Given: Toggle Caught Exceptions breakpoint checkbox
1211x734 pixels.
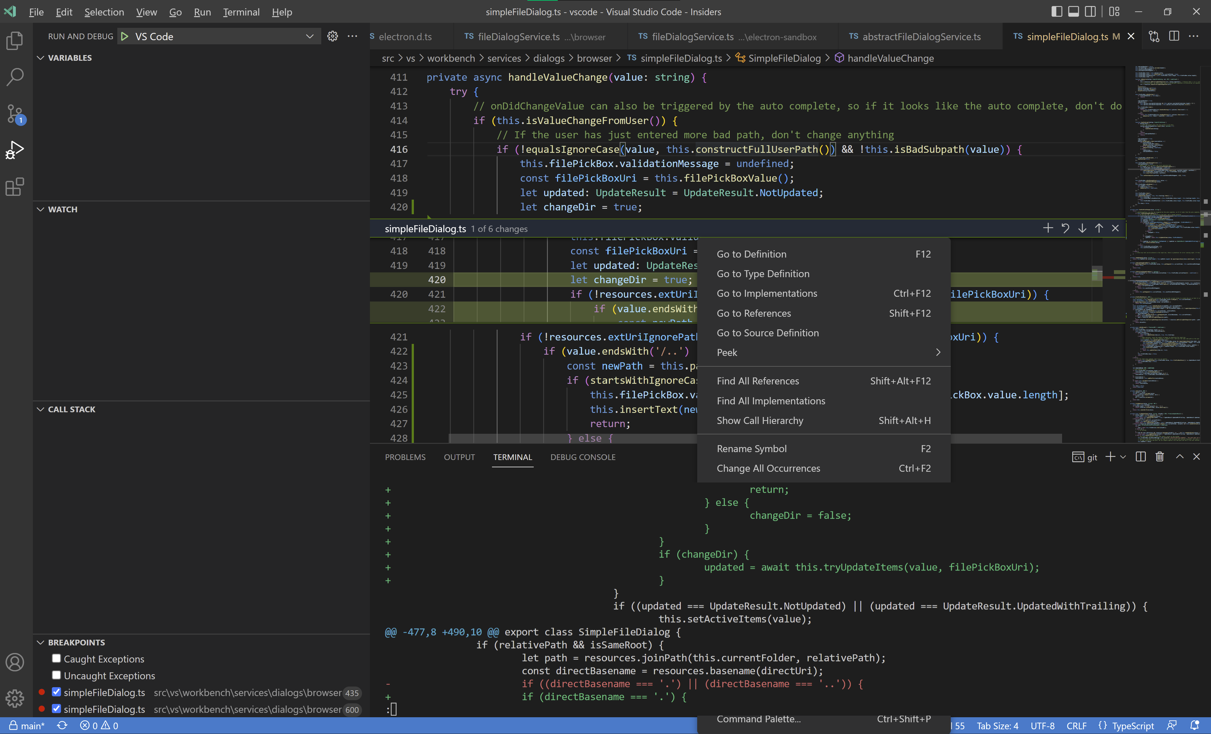Looking at the screenshot, I should (x=56, y=658).
